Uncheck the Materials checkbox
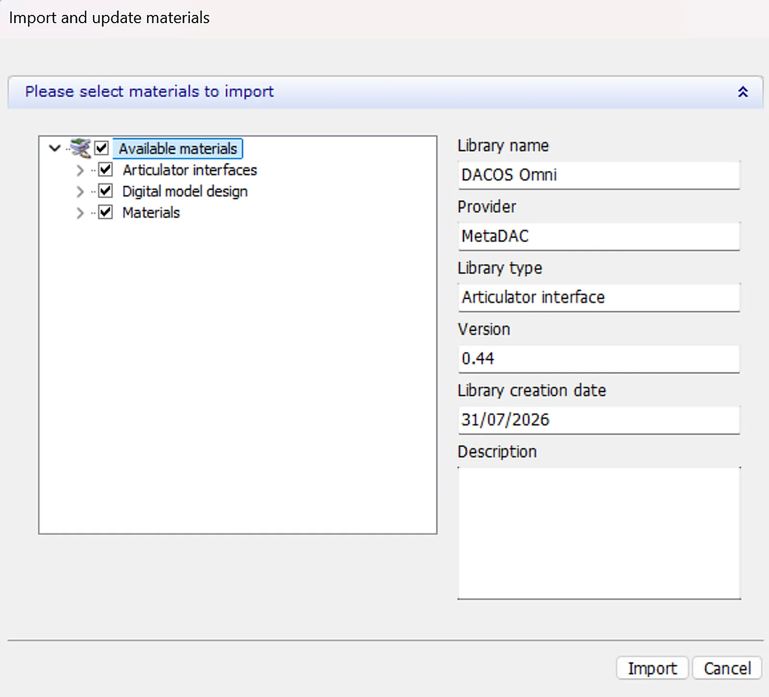Screen dimensions: 769x697 click(105, 212)
